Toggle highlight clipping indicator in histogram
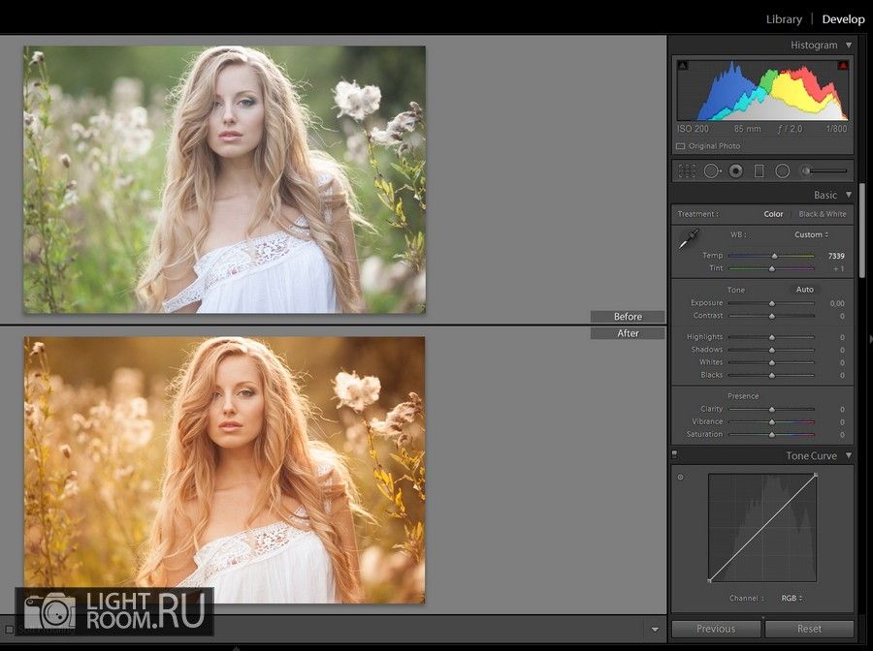This screenshot has height=651, width=873. coord(843,66)
